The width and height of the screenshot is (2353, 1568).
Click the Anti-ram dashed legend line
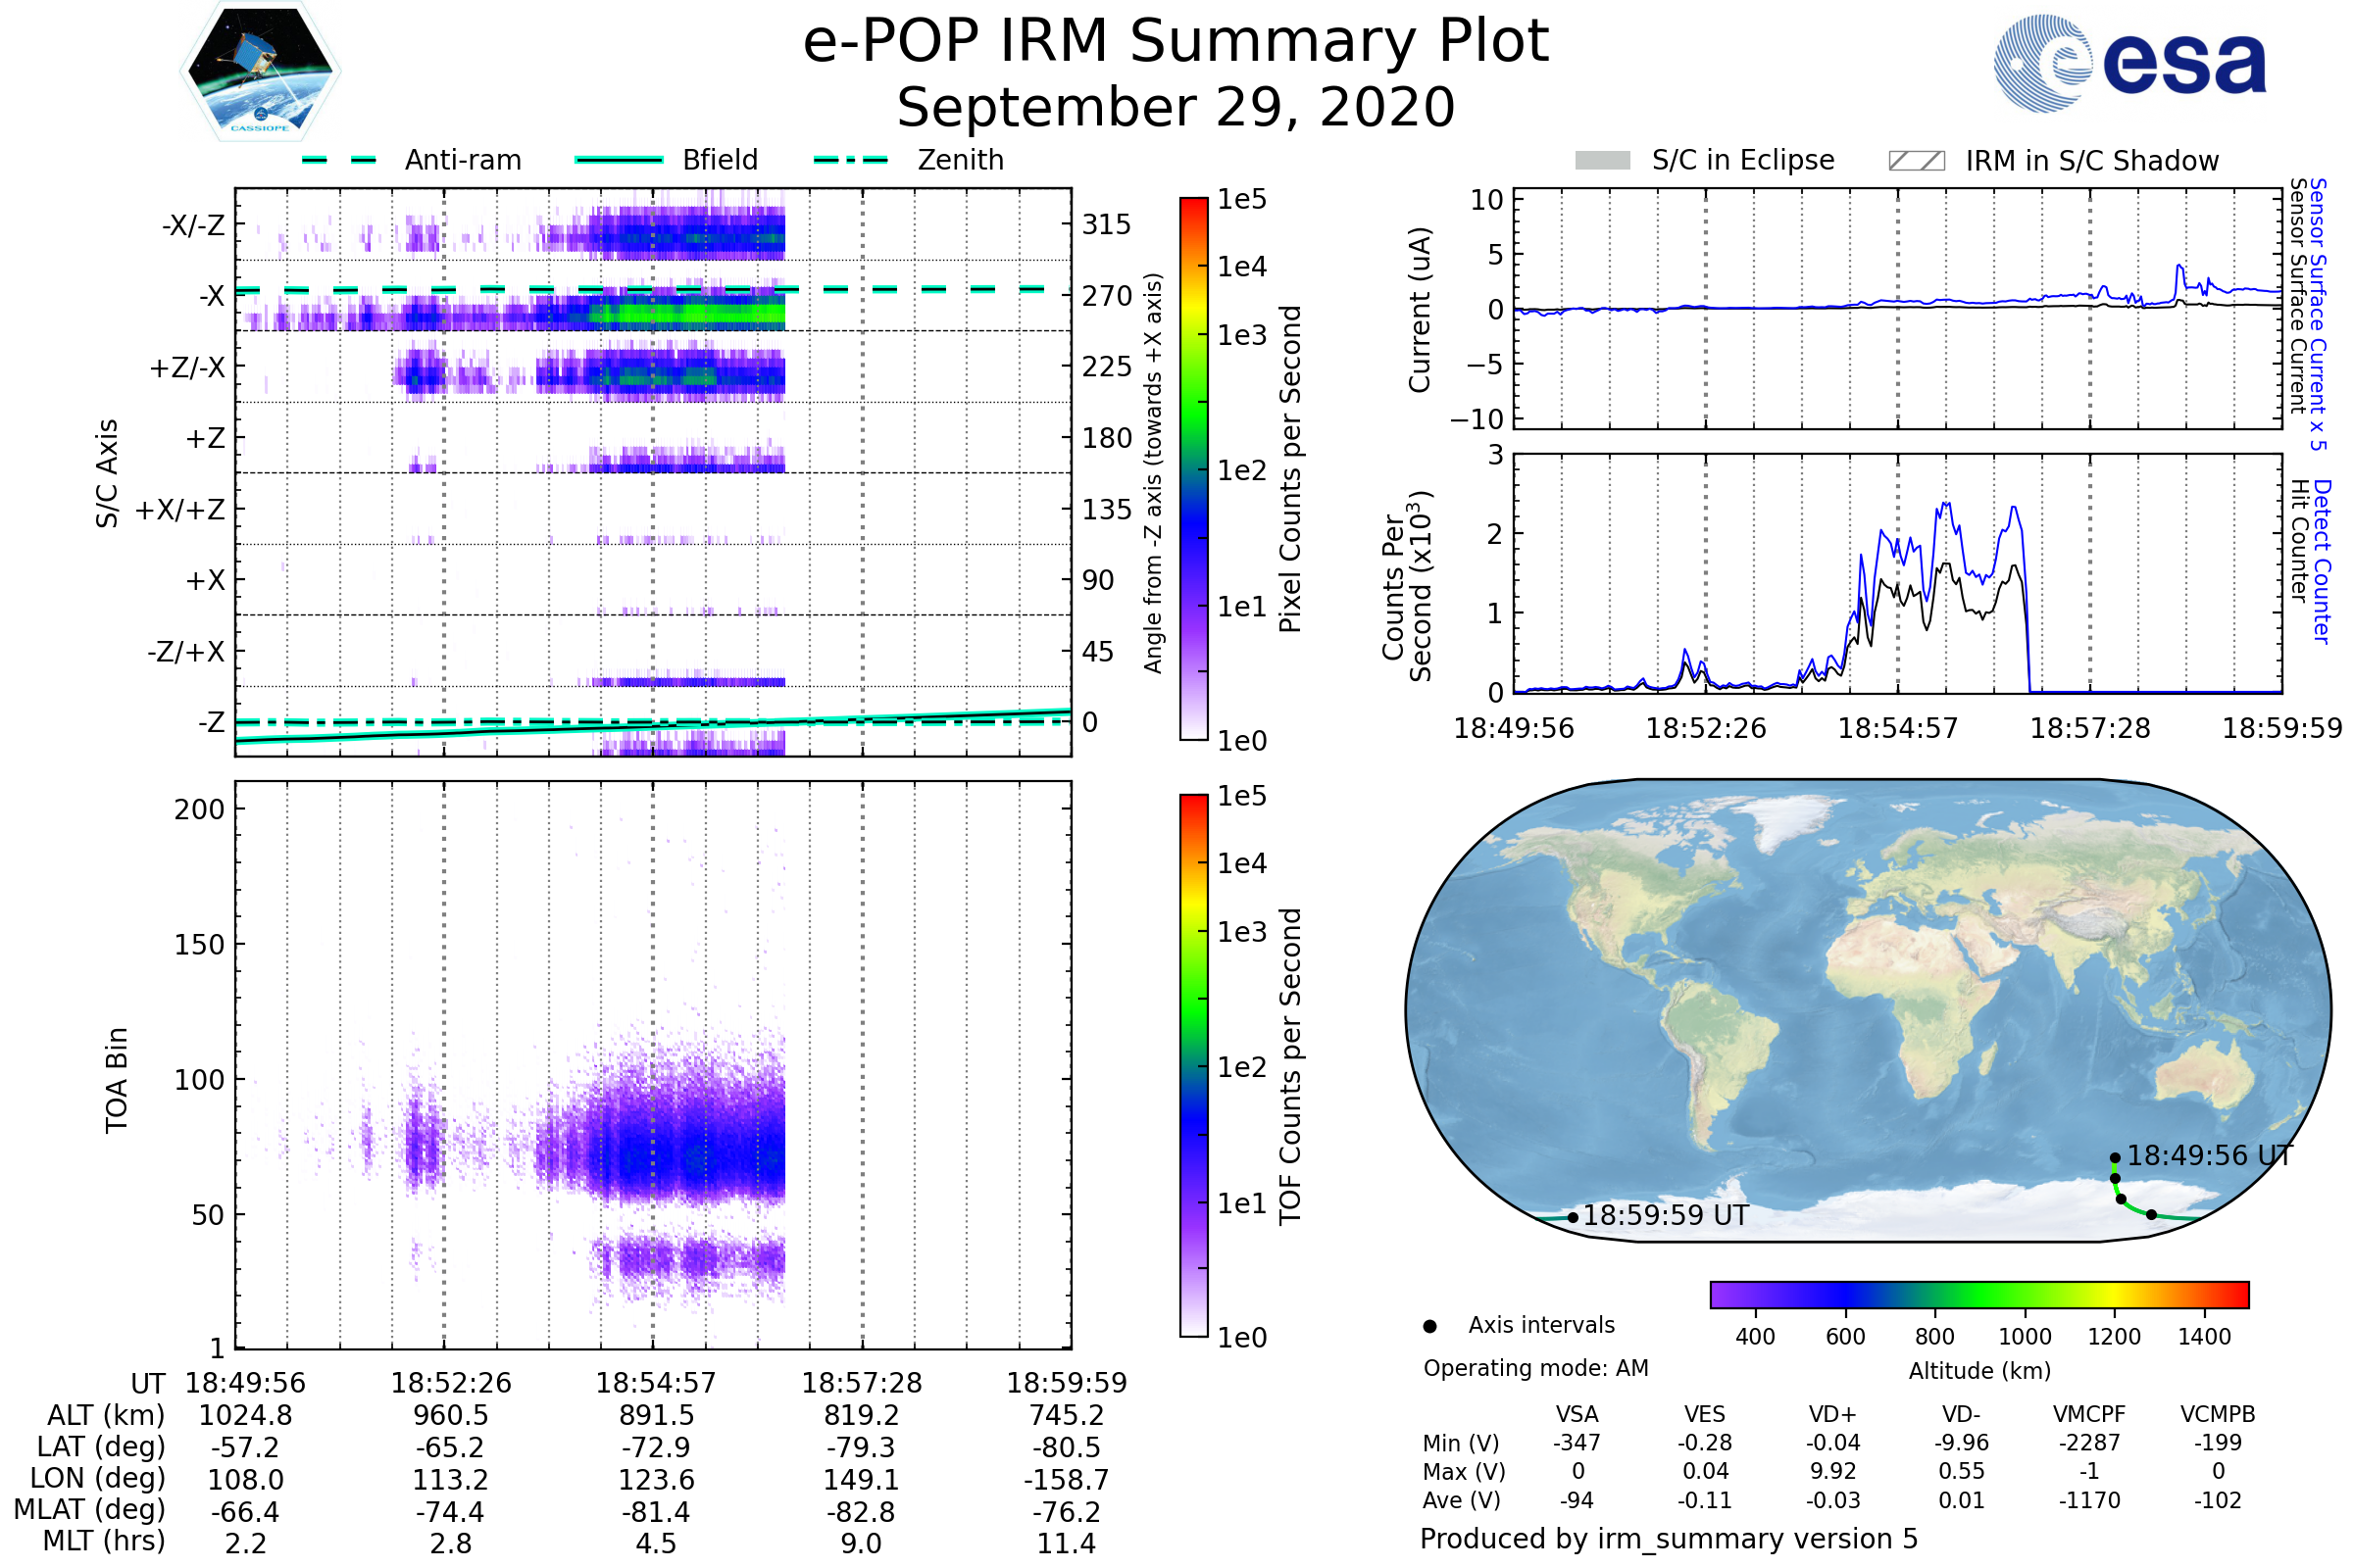(x=340, y=160)
